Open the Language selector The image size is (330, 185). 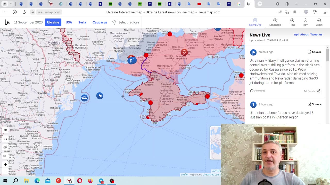275,22
